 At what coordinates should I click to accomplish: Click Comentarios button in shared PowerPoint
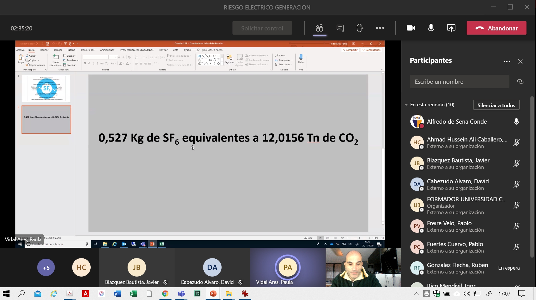(x=372, y=50)
